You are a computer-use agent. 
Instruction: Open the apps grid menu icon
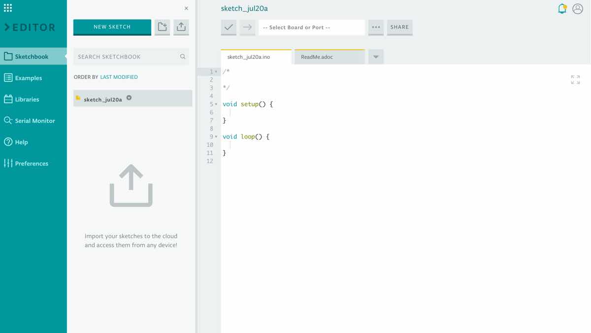[x=8, y=8]
